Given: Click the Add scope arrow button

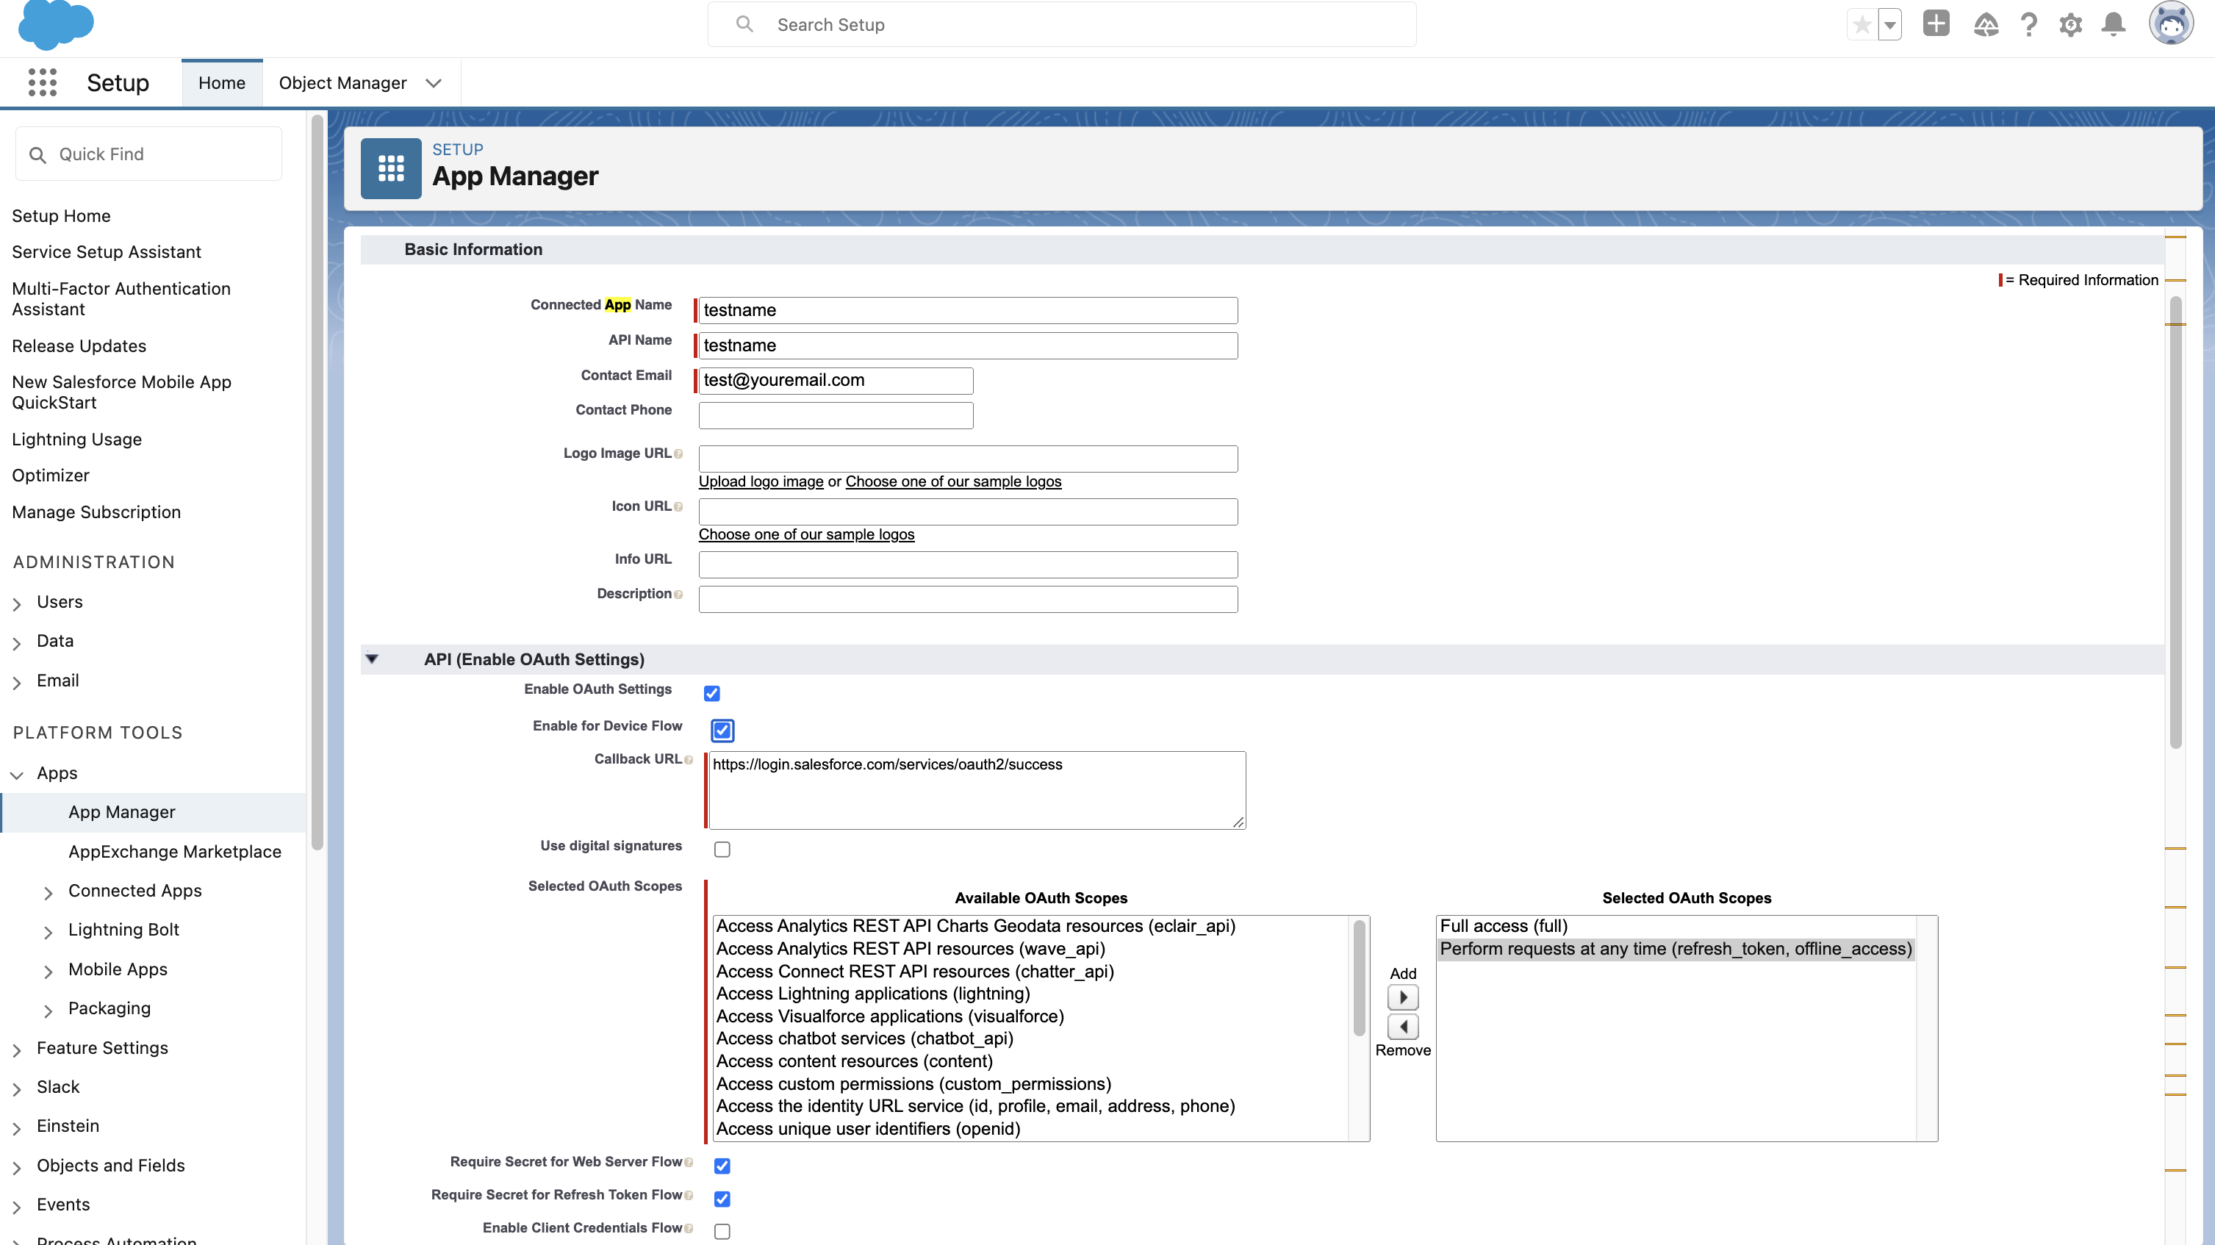Looking at the screenshot, I should 1403,997.
